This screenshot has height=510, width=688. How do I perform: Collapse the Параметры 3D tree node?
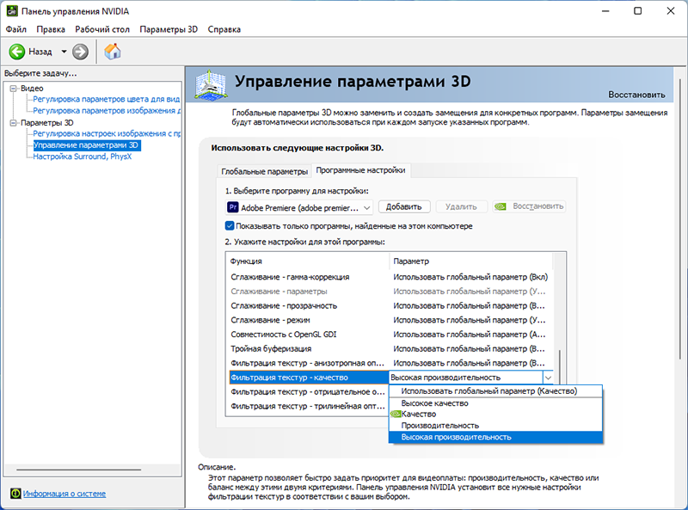[13, 123]
